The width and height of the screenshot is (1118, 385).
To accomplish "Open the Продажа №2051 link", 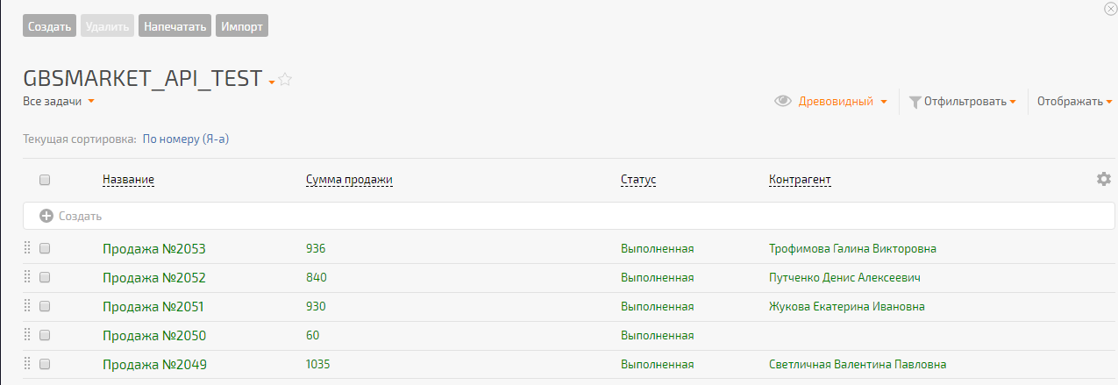I will click(x=153, y=307).
